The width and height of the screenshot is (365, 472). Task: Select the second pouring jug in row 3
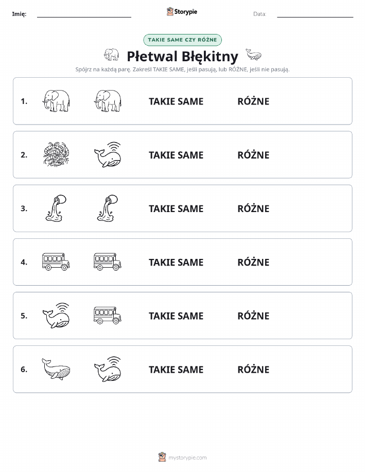[108, 208]
